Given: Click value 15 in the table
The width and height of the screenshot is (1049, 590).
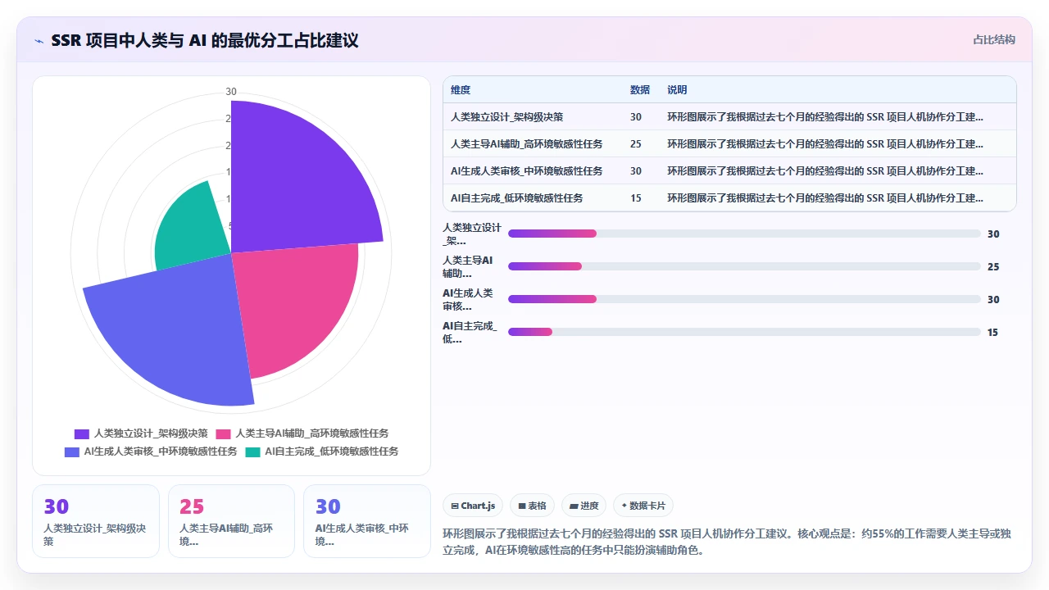Looking at the screenshot, I should (636, 198).
